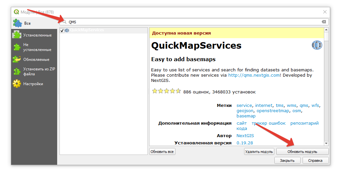Viewport: 342px width, 172px height.
Task: Open the 'qms' tag link
Action: (304, 106)
